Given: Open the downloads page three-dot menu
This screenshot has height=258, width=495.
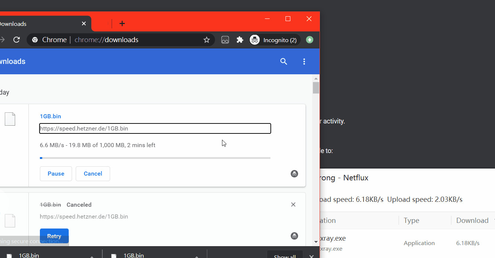Looking at the screenshot, I should point(304,61).
